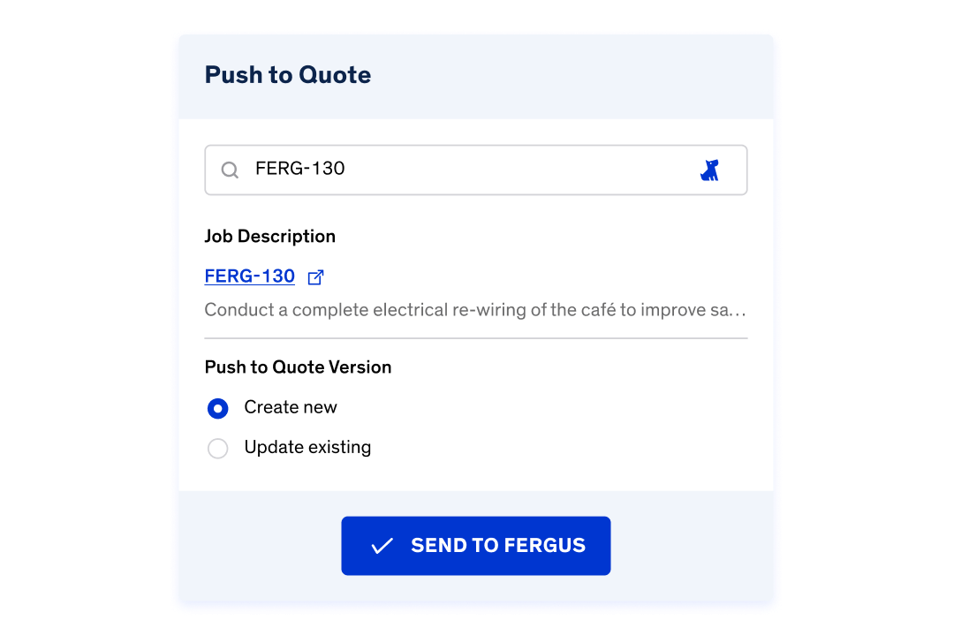
Task: Open the external link icon beside FERG-130
Action: [315, 277]
